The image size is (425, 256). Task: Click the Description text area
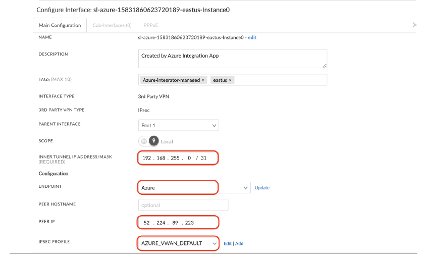click(x=232, y=58)
